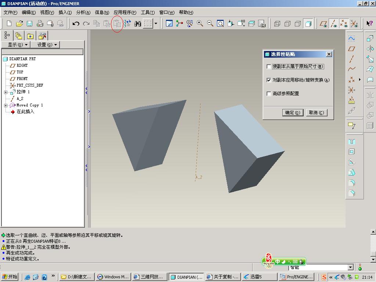Open the 文件(F) menu

coord(10,12)
